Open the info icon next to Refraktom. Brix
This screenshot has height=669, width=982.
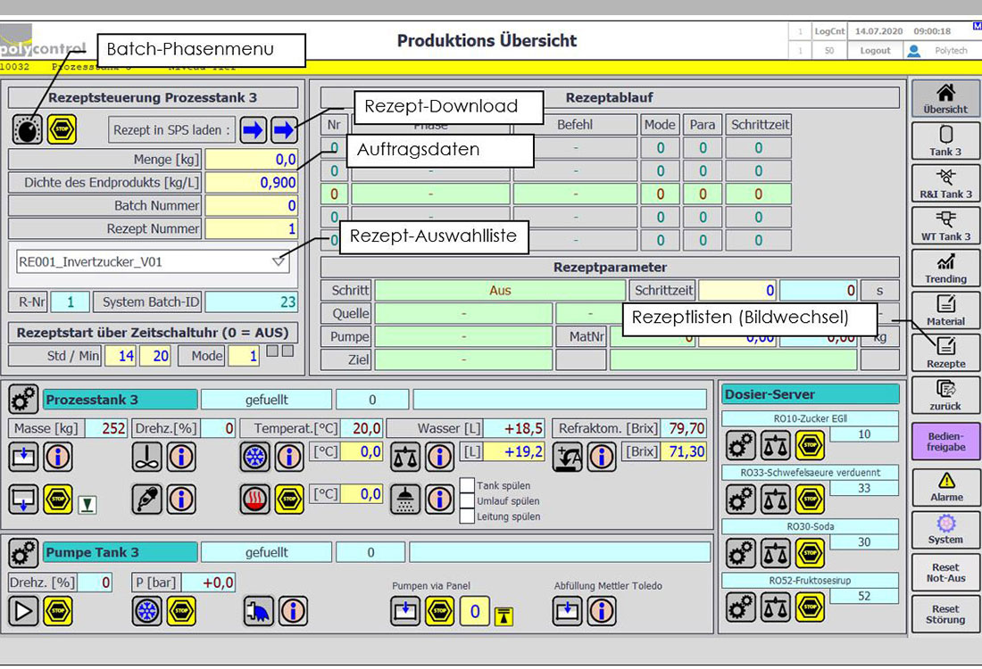602,457
